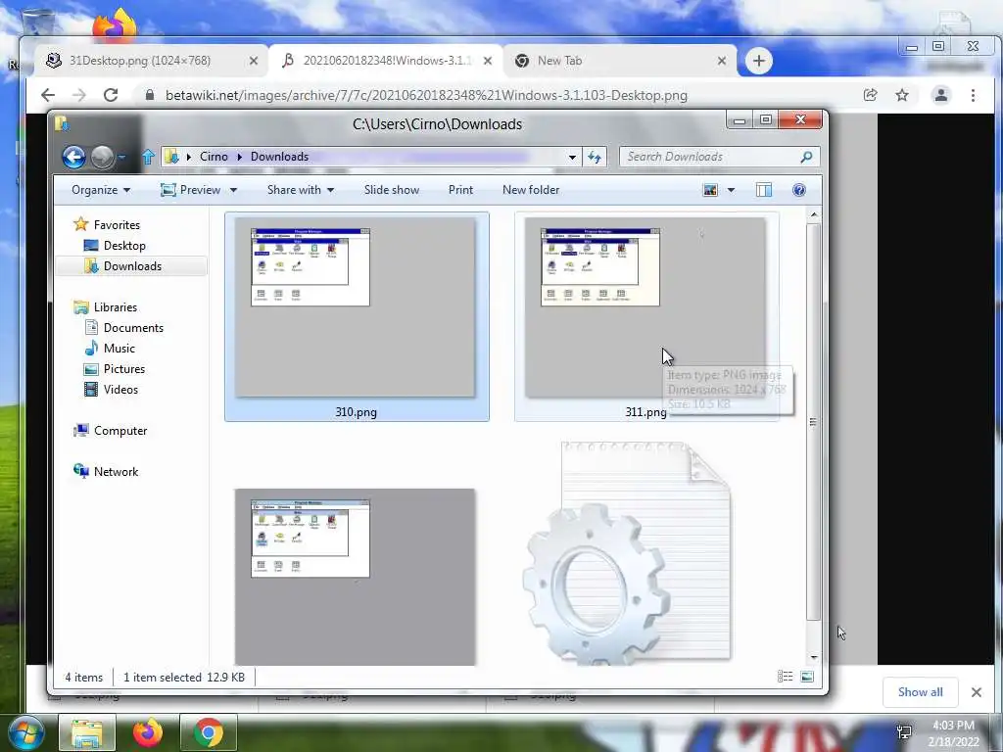Click Chrome forward arrow

(x=78, y=95)
